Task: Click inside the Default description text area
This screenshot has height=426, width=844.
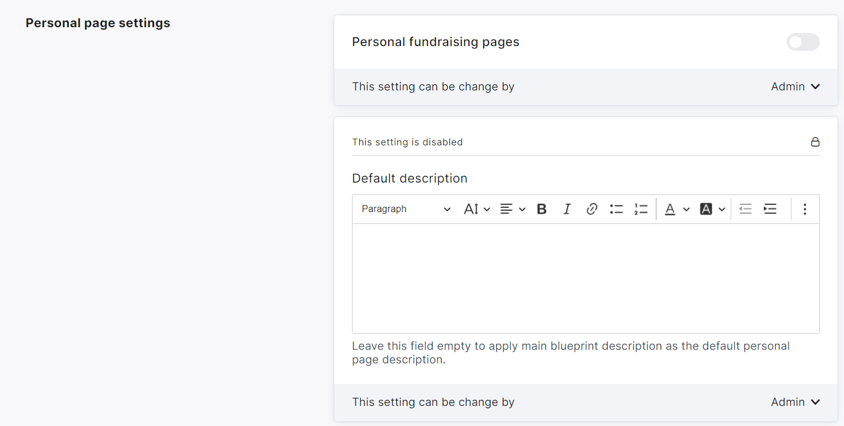Action: coord(585,278)
